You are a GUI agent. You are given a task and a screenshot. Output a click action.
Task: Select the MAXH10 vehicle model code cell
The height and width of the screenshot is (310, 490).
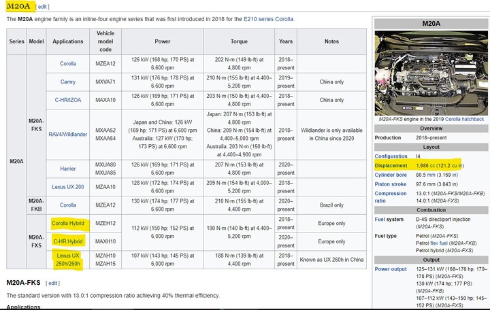(105, 241)
